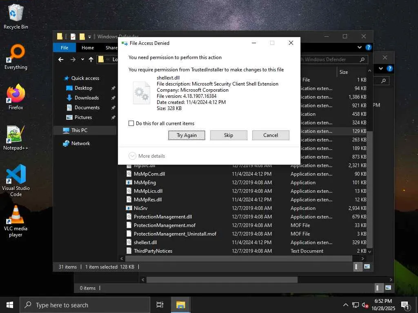Go forward with the Explorer forward arrow
Viewport: 418px width, 313px height.
tap(73, 60)
